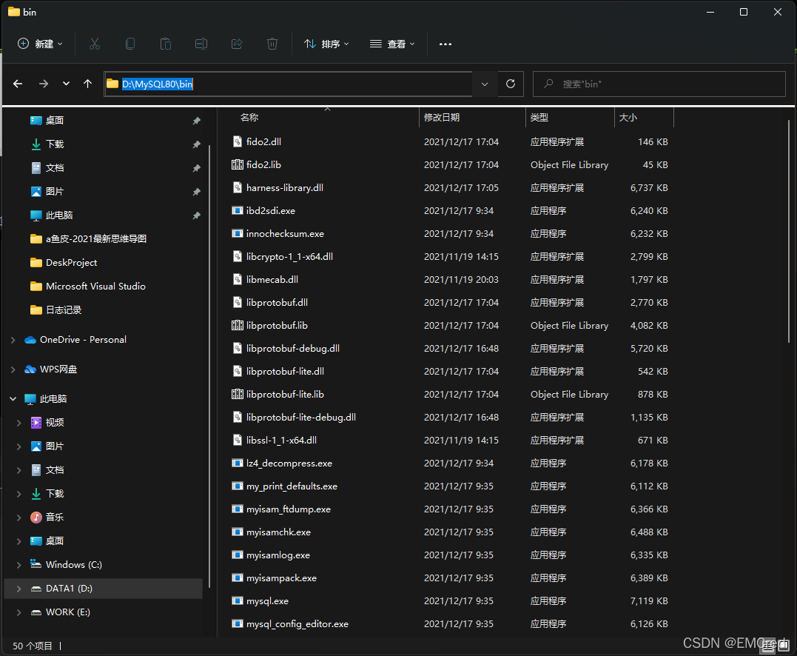The height and width of the screenshot is (656, 797).
Task: Click the Rename icon in toolbar
Action: pos(201,44)
